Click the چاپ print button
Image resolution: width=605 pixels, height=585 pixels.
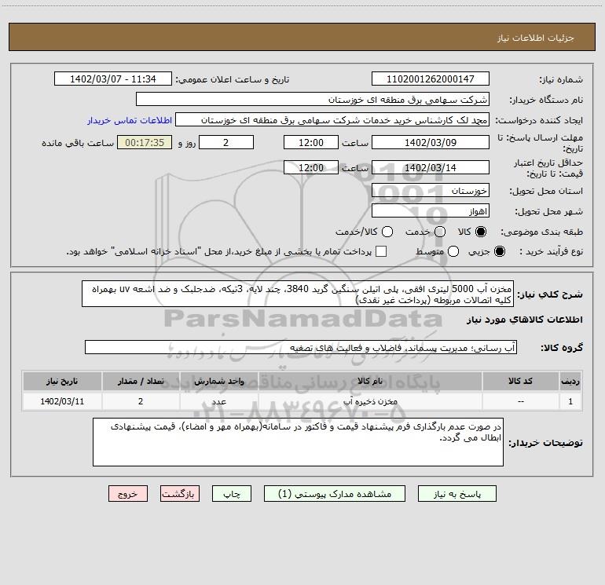[x=232, y=494]
